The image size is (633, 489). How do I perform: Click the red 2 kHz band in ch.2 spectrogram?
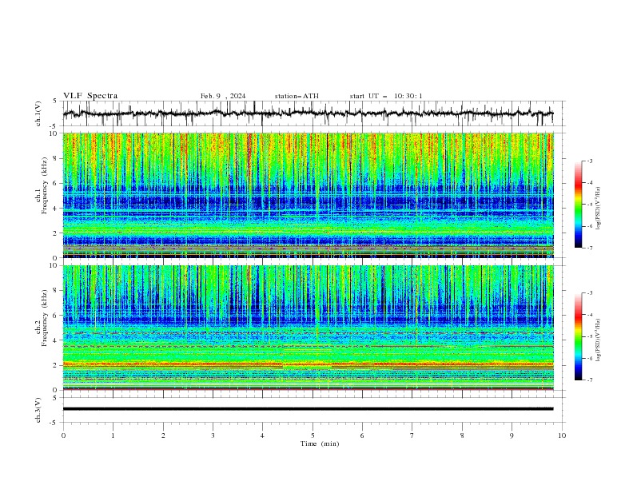point(308,364)
